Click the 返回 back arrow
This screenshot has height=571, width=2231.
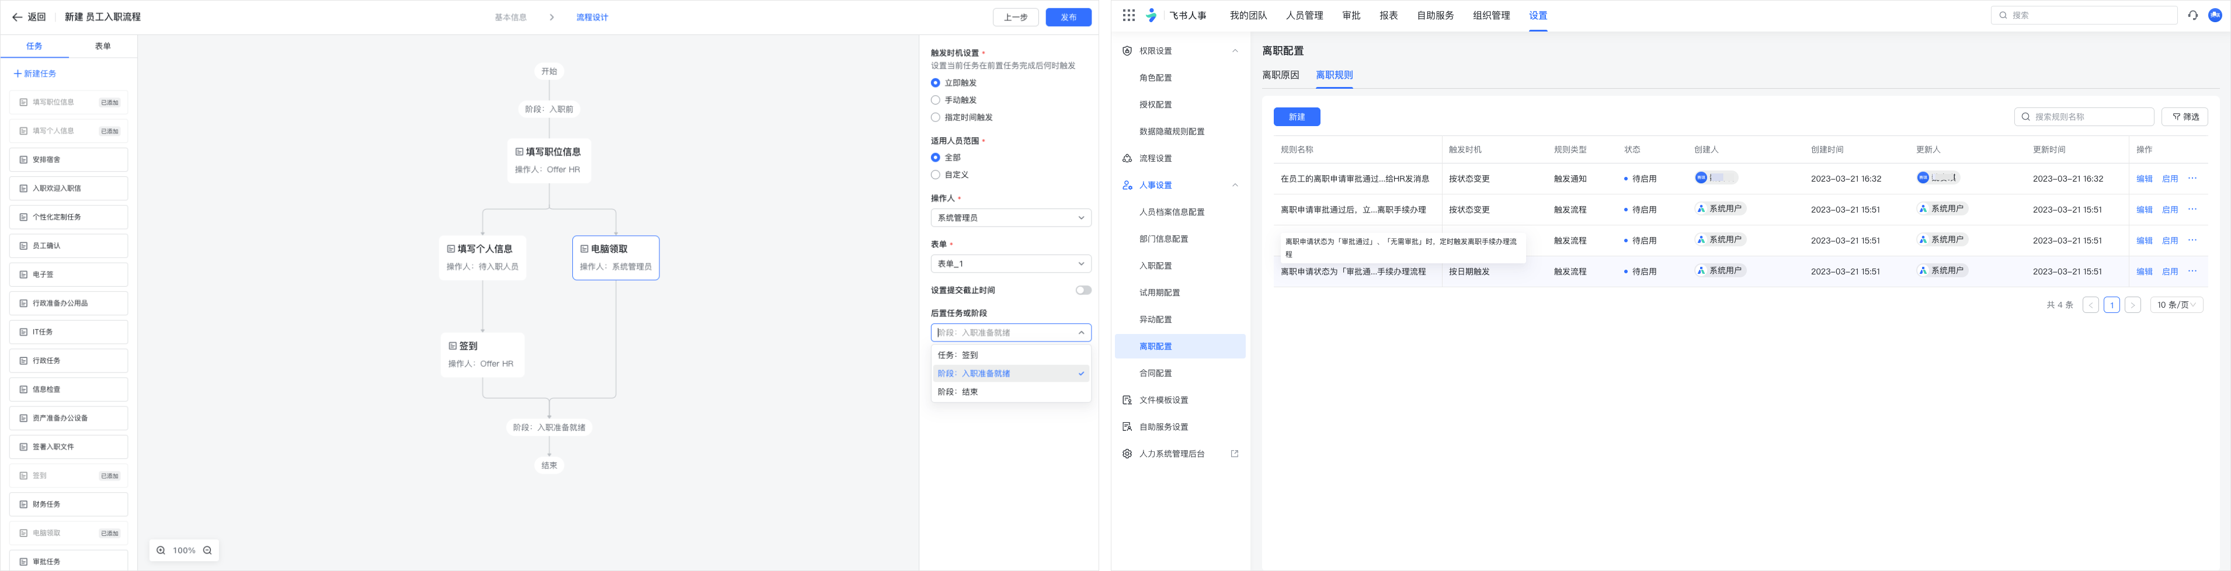tap(18, 18)
